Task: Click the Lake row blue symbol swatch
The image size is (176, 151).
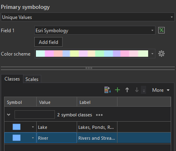Action: click(17, 127)
